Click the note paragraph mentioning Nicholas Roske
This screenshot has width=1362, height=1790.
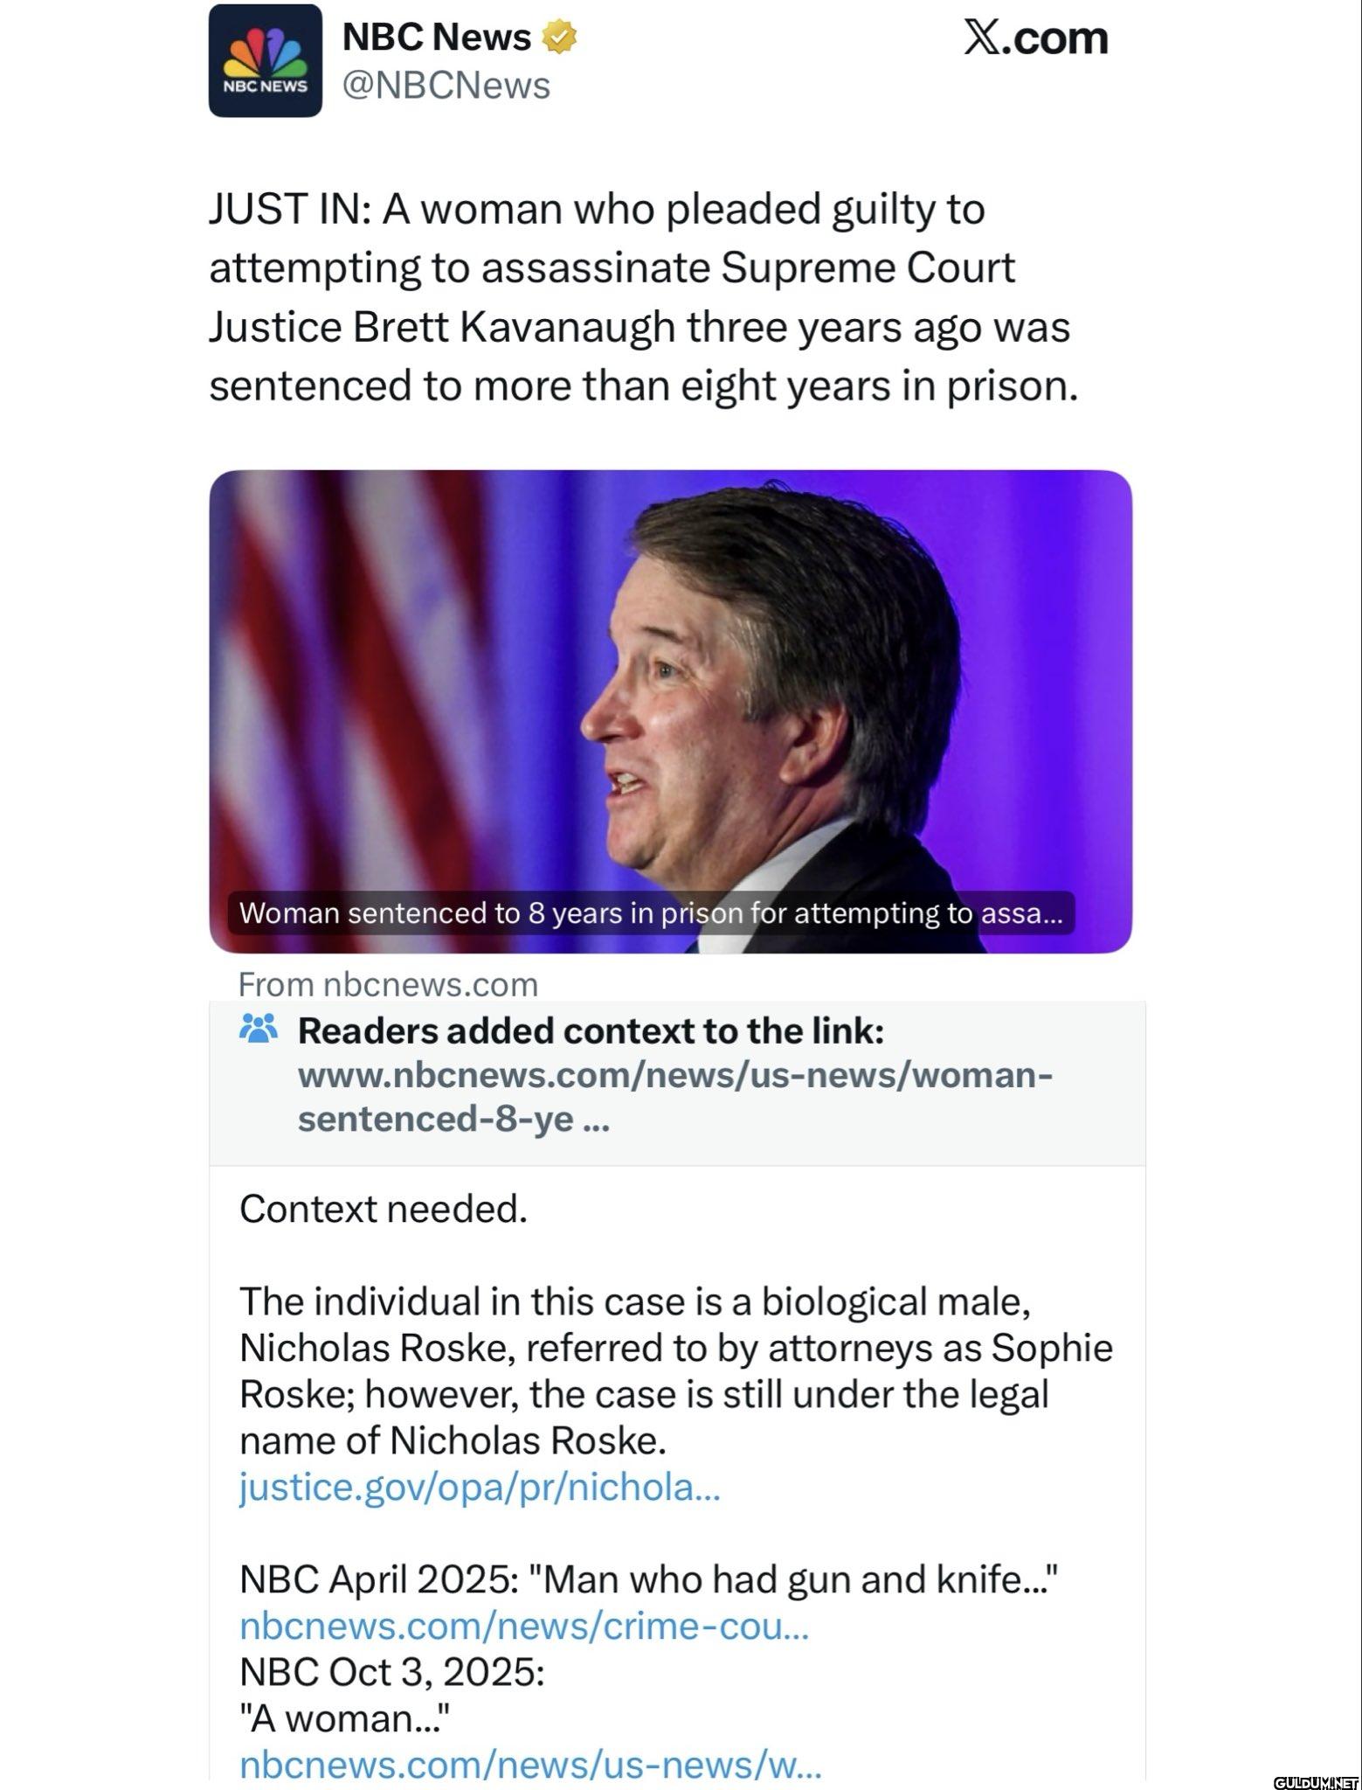675,1371
